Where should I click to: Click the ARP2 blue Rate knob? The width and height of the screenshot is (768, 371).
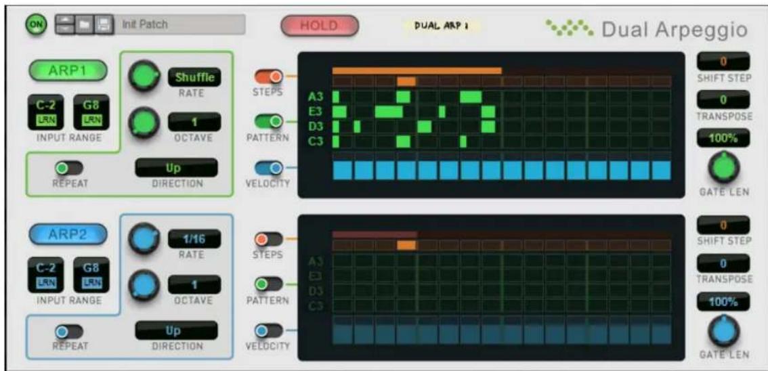[144, 238]
